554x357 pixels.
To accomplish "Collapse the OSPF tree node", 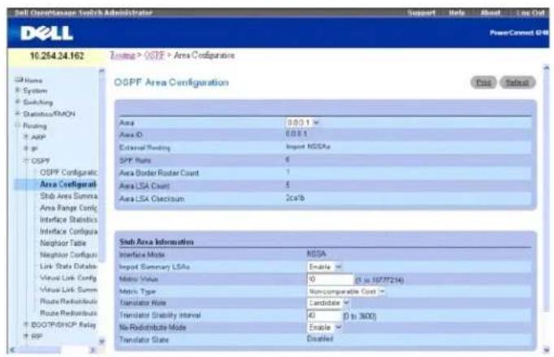I will (x=26, y=161).
